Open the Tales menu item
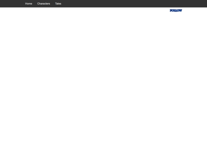 58,4
